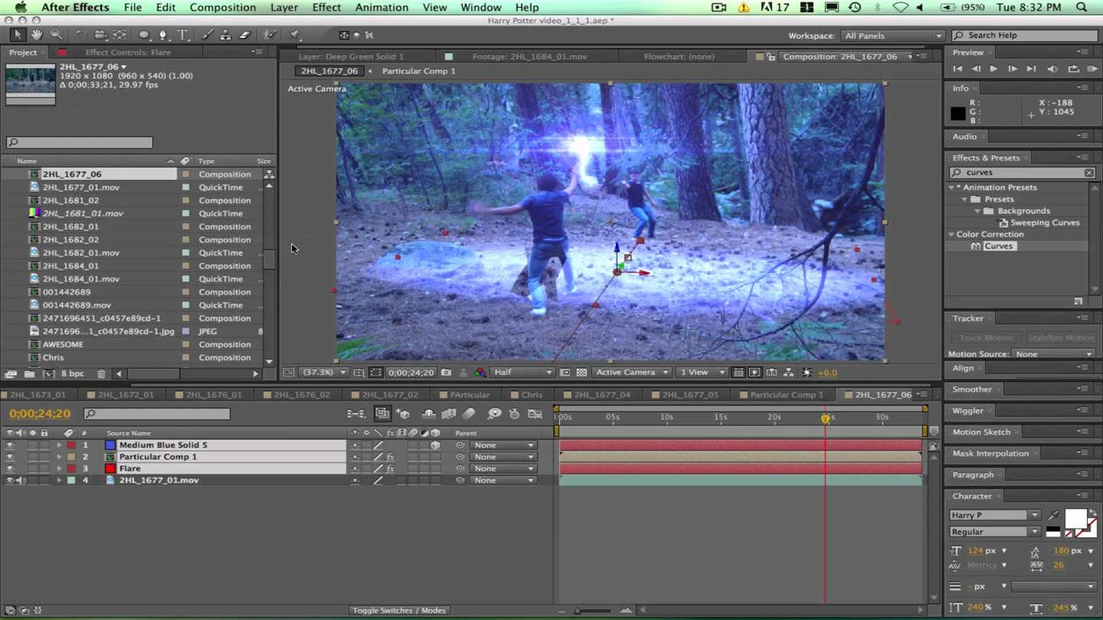Select AWESOME composition in Project panel
This screenshot has height=620, width=1103.
pyautogui.click(x=63, y=344)
